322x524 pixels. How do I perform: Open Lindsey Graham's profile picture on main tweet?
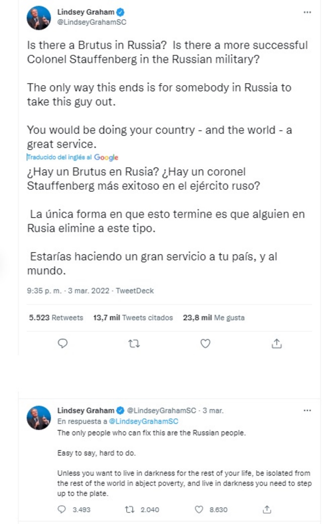[39, 18]
